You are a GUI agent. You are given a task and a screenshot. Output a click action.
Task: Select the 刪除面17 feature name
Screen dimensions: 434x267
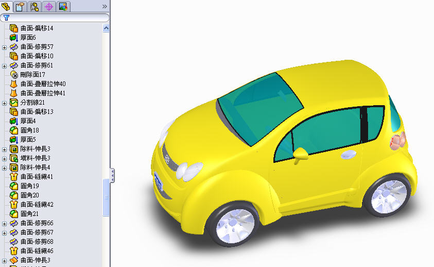32,75
